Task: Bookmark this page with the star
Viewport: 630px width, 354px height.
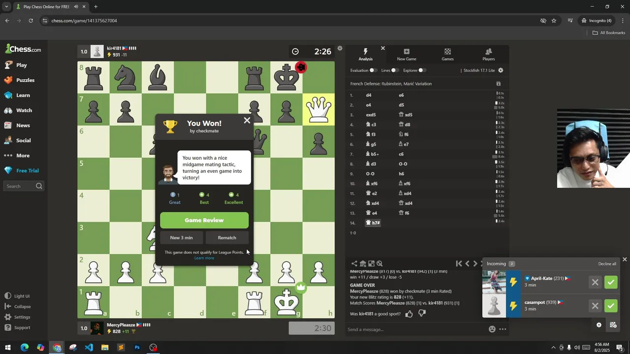Action: click(554, 21)
